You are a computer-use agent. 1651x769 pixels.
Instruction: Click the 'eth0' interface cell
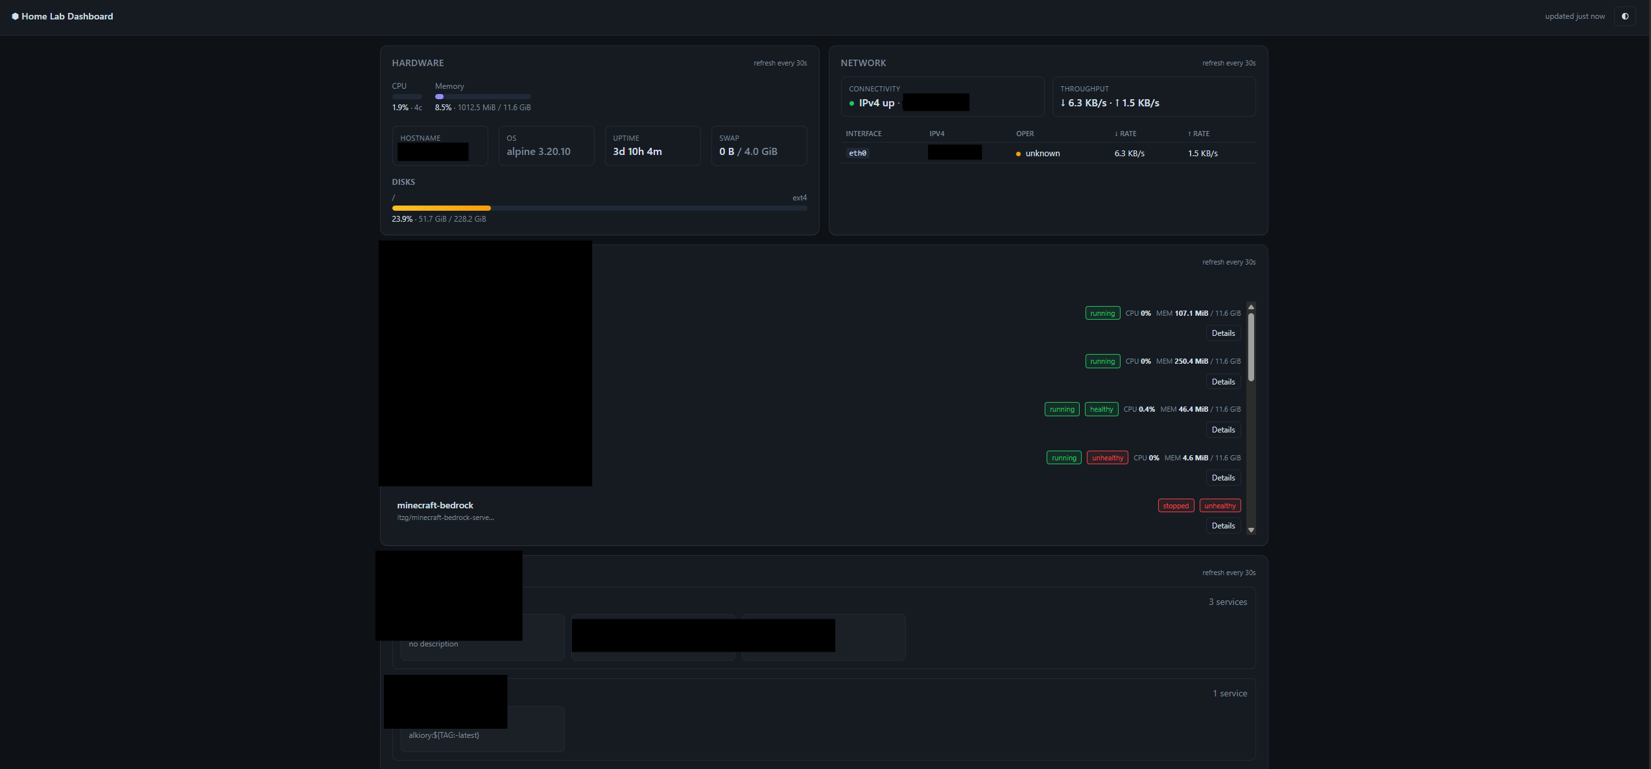coord(857,154)
